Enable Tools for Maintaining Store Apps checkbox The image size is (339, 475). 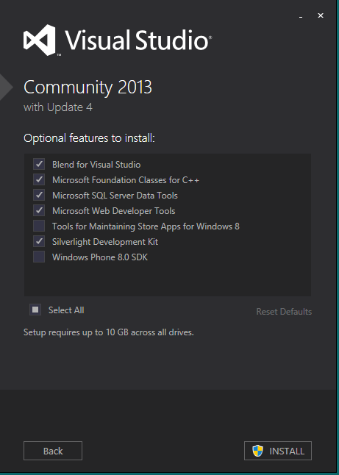[39, 226]
